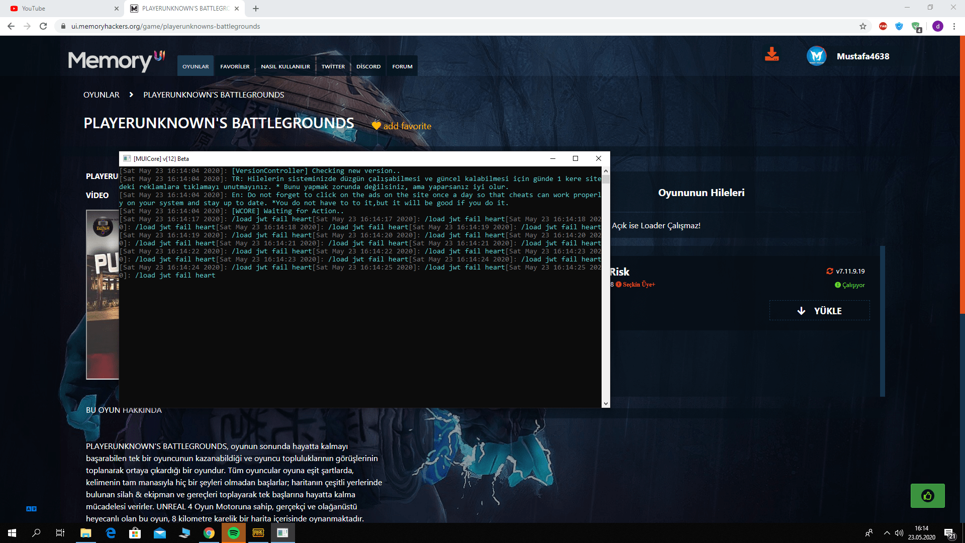Show hidden system tray icons
965x543 pixels.
(x=887, y=533)
